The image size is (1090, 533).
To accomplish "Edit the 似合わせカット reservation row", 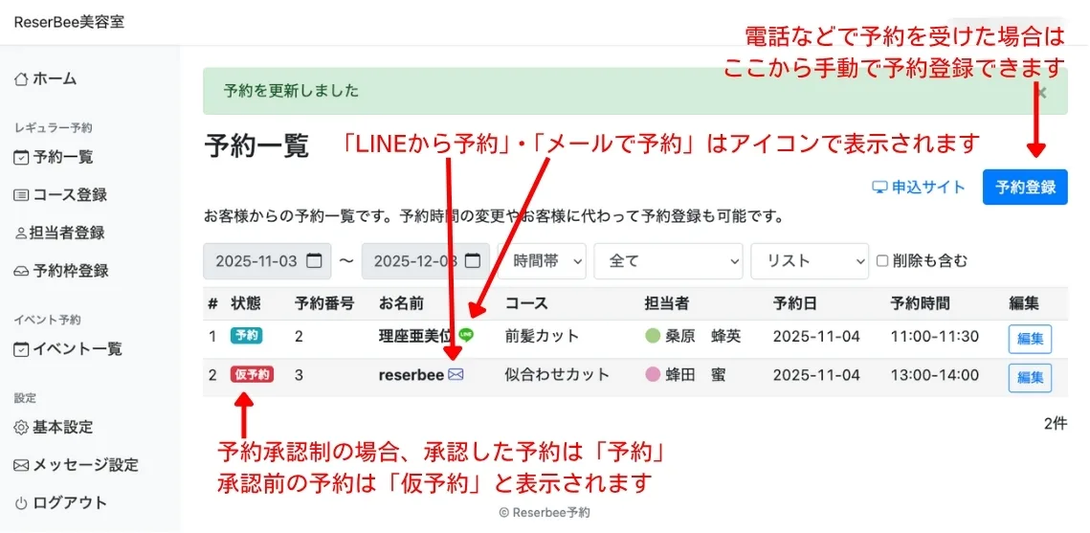I will (1030, 377).
